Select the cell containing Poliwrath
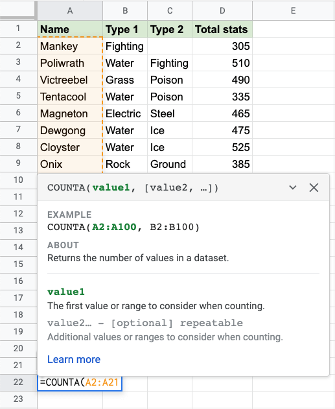Image resolution: width=335 pixels, height=409 pixels. pyautogui.click(x=70, y=63)
